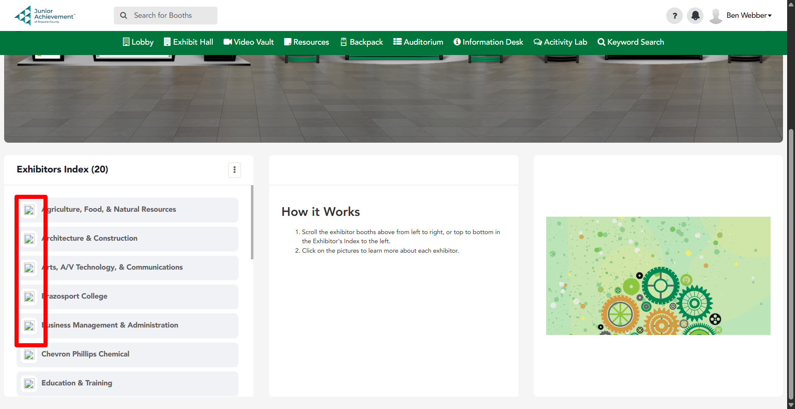Image resolution: width=795 pixels, height=409 pixels.
Task: Open the Exhibit Hall menu item
Action: (x=188, y=42)
